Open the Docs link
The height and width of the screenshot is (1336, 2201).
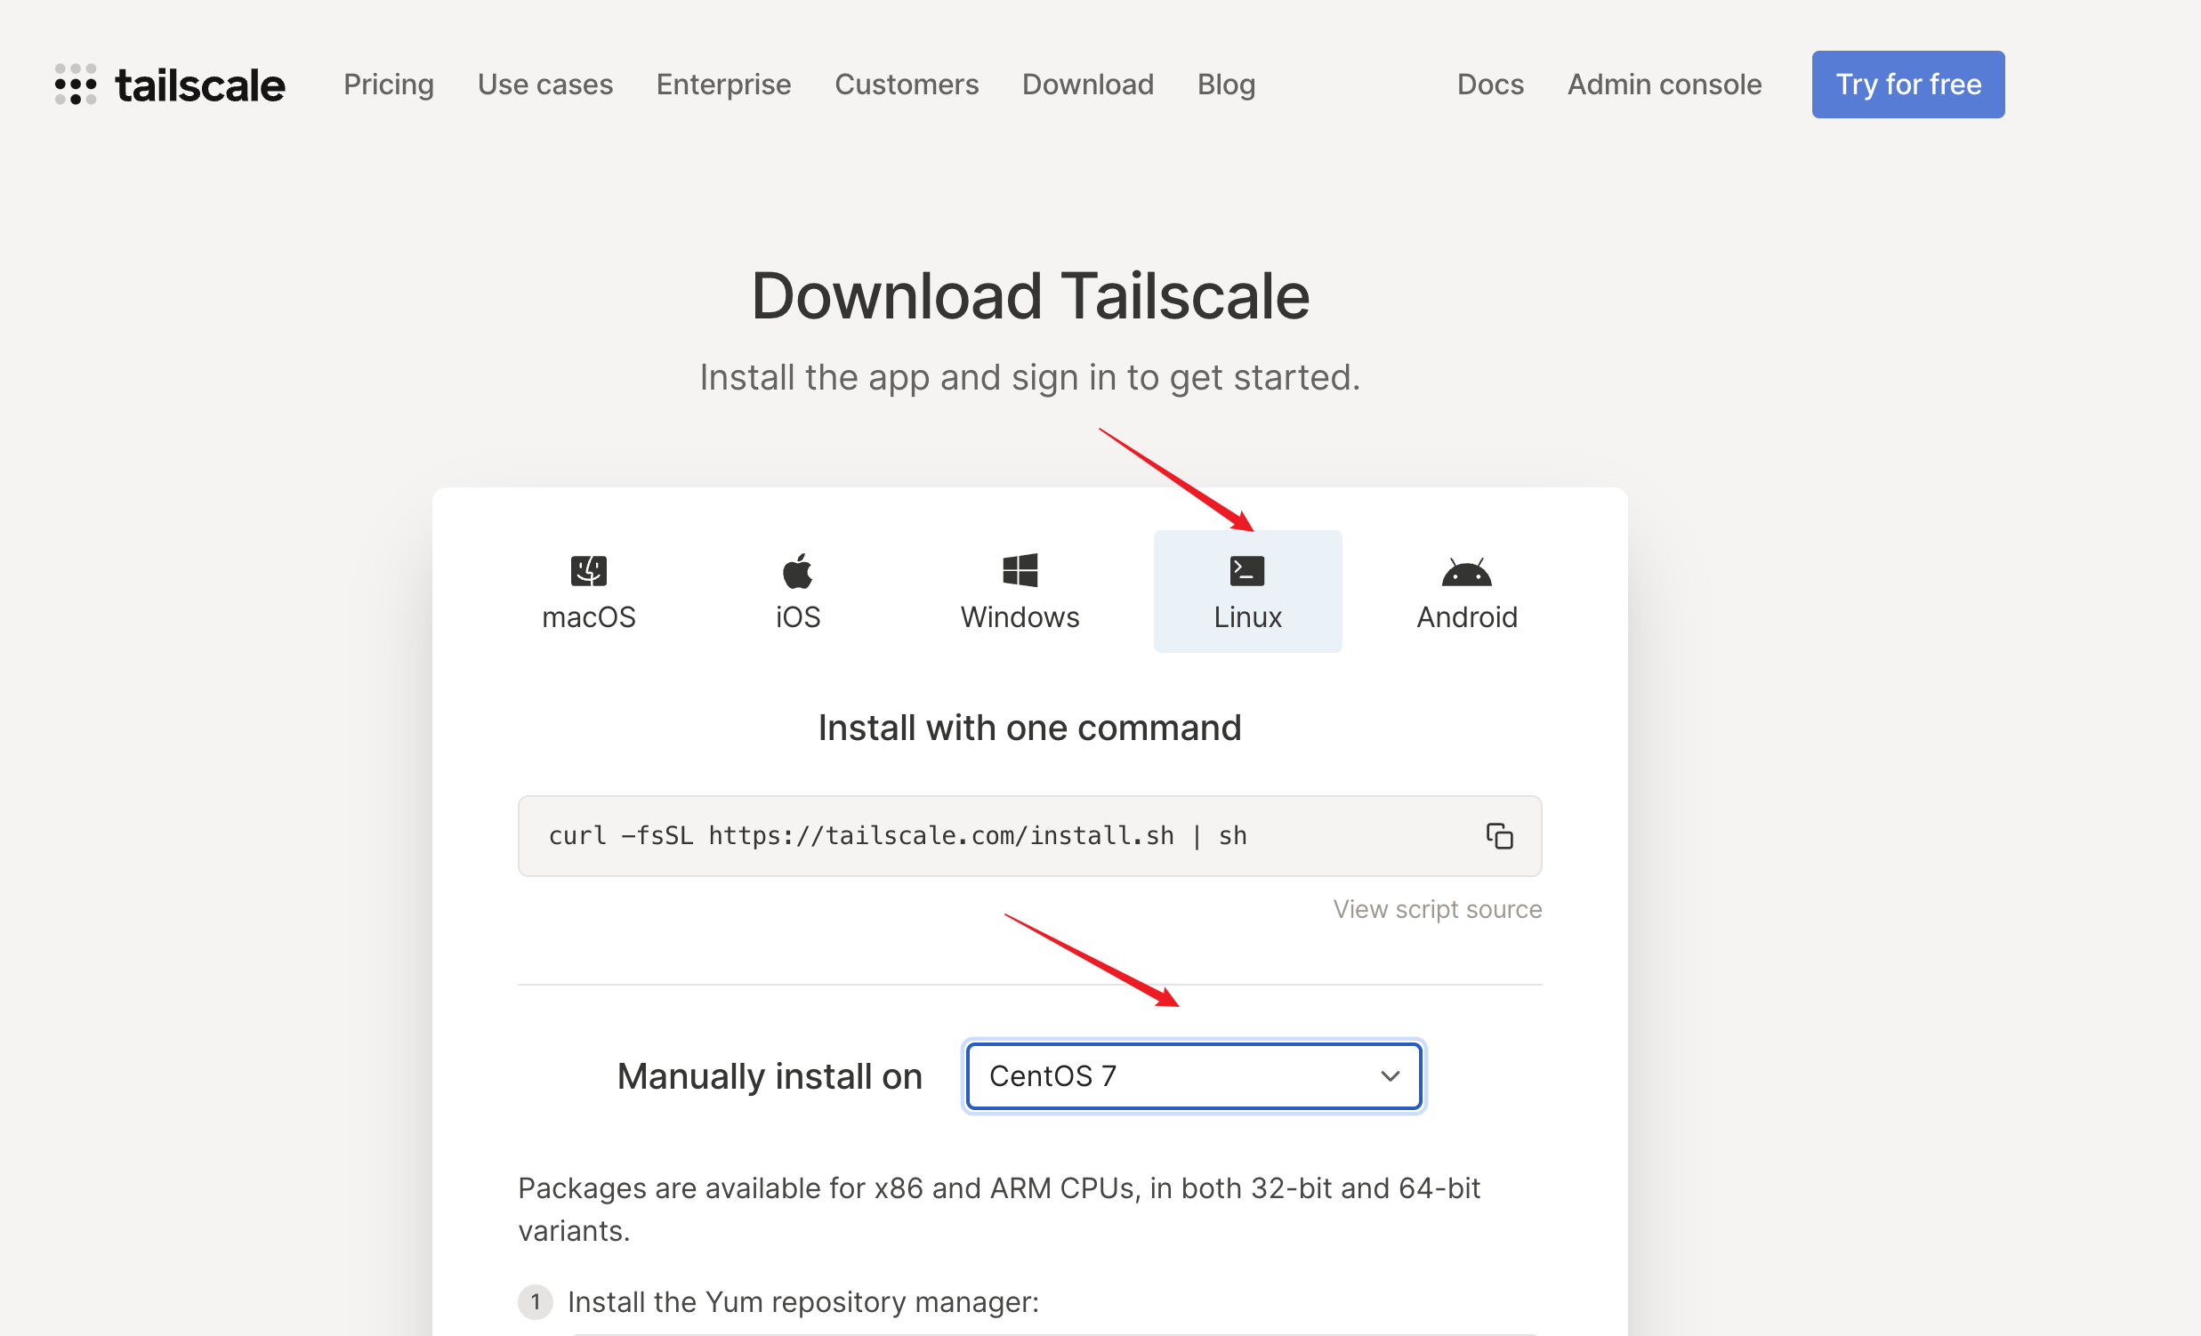(x=1490, y=84)
